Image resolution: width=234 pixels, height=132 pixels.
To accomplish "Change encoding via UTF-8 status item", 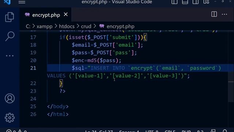I will 152,131.
